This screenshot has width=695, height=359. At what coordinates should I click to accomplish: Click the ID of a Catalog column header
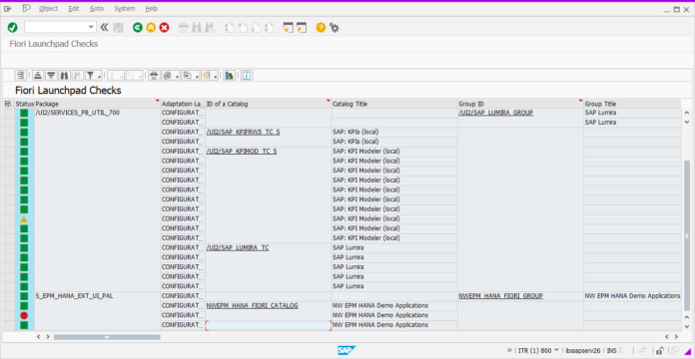(268, 104)
